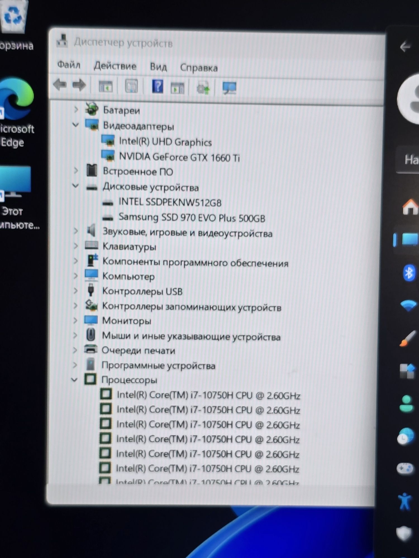This screenshot has width=419, height=558.
Task: Click the Клавиатуры keyboard icon
Action: [91, 246]
